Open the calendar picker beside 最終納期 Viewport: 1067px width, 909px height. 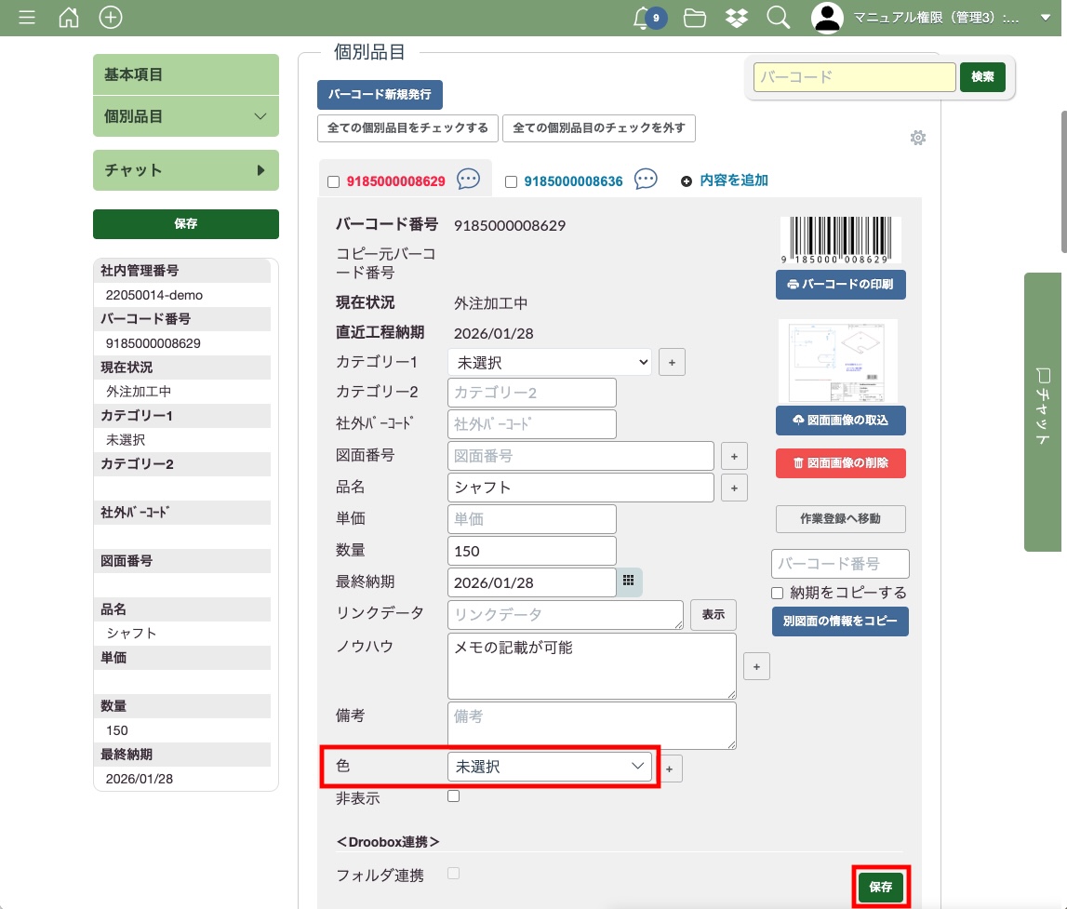[x=629, y=581]
